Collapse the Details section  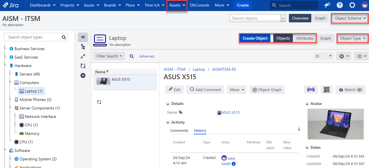(x=168, y=104)
